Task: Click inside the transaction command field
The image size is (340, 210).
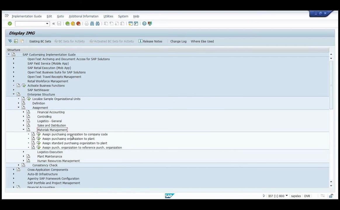Action: [x=30, y=24]
